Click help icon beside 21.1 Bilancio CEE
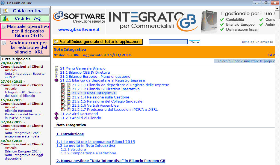The width and height of the screenshot is (280, 165). click(57, 72)
